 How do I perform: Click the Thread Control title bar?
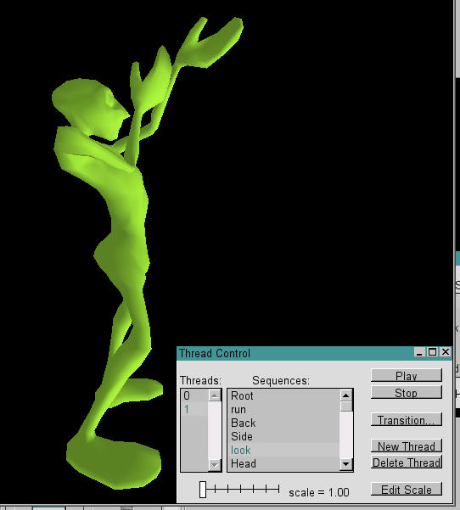click(295, 353)
